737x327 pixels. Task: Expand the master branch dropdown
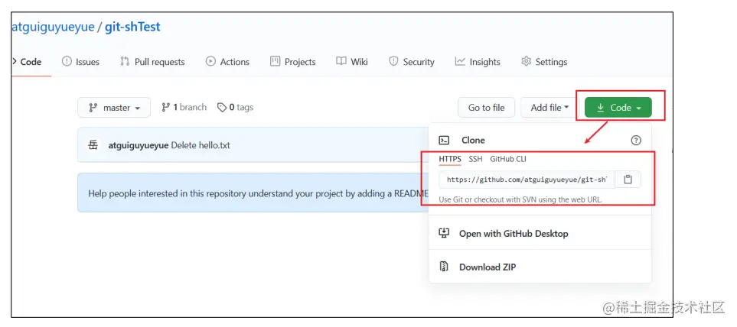[x=114, y=108]
